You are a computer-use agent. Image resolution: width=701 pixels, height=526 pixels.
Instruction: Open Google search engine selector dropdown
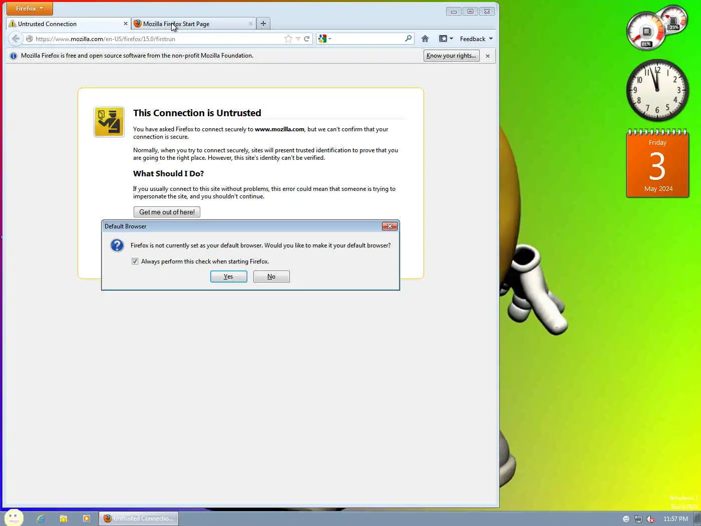click(324, 39)
